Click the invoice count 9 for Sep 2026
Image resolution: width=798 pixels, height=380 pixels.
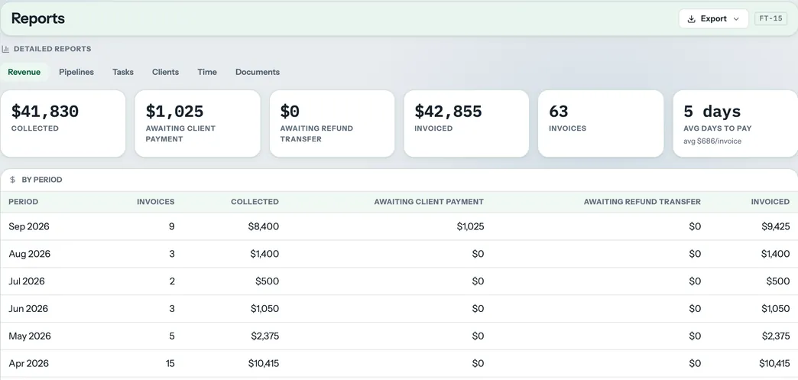click(172, 226)
